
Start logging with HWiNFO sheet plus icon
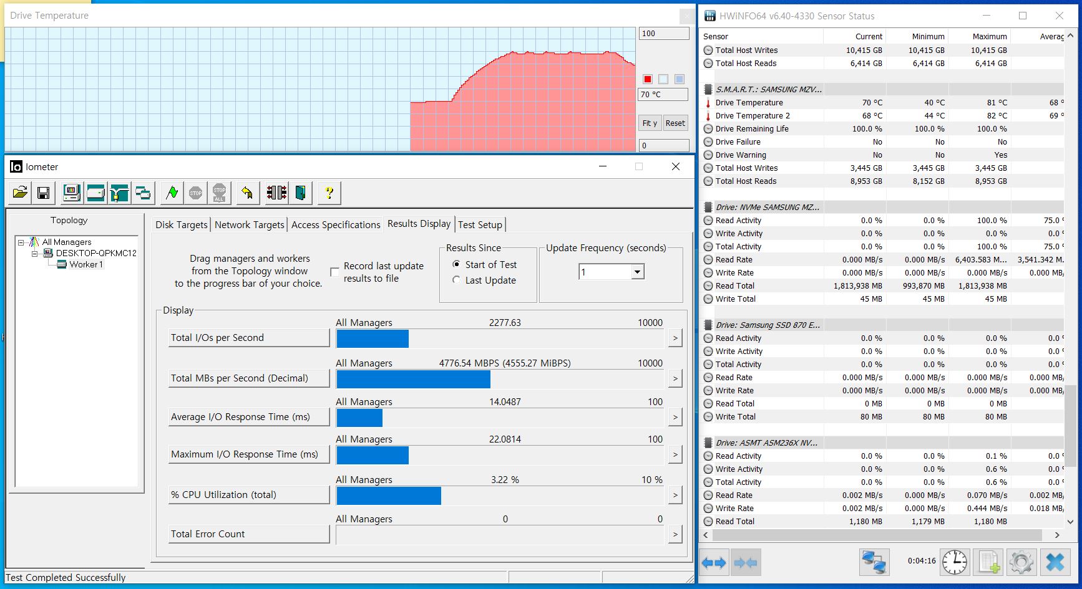[989, 563]
